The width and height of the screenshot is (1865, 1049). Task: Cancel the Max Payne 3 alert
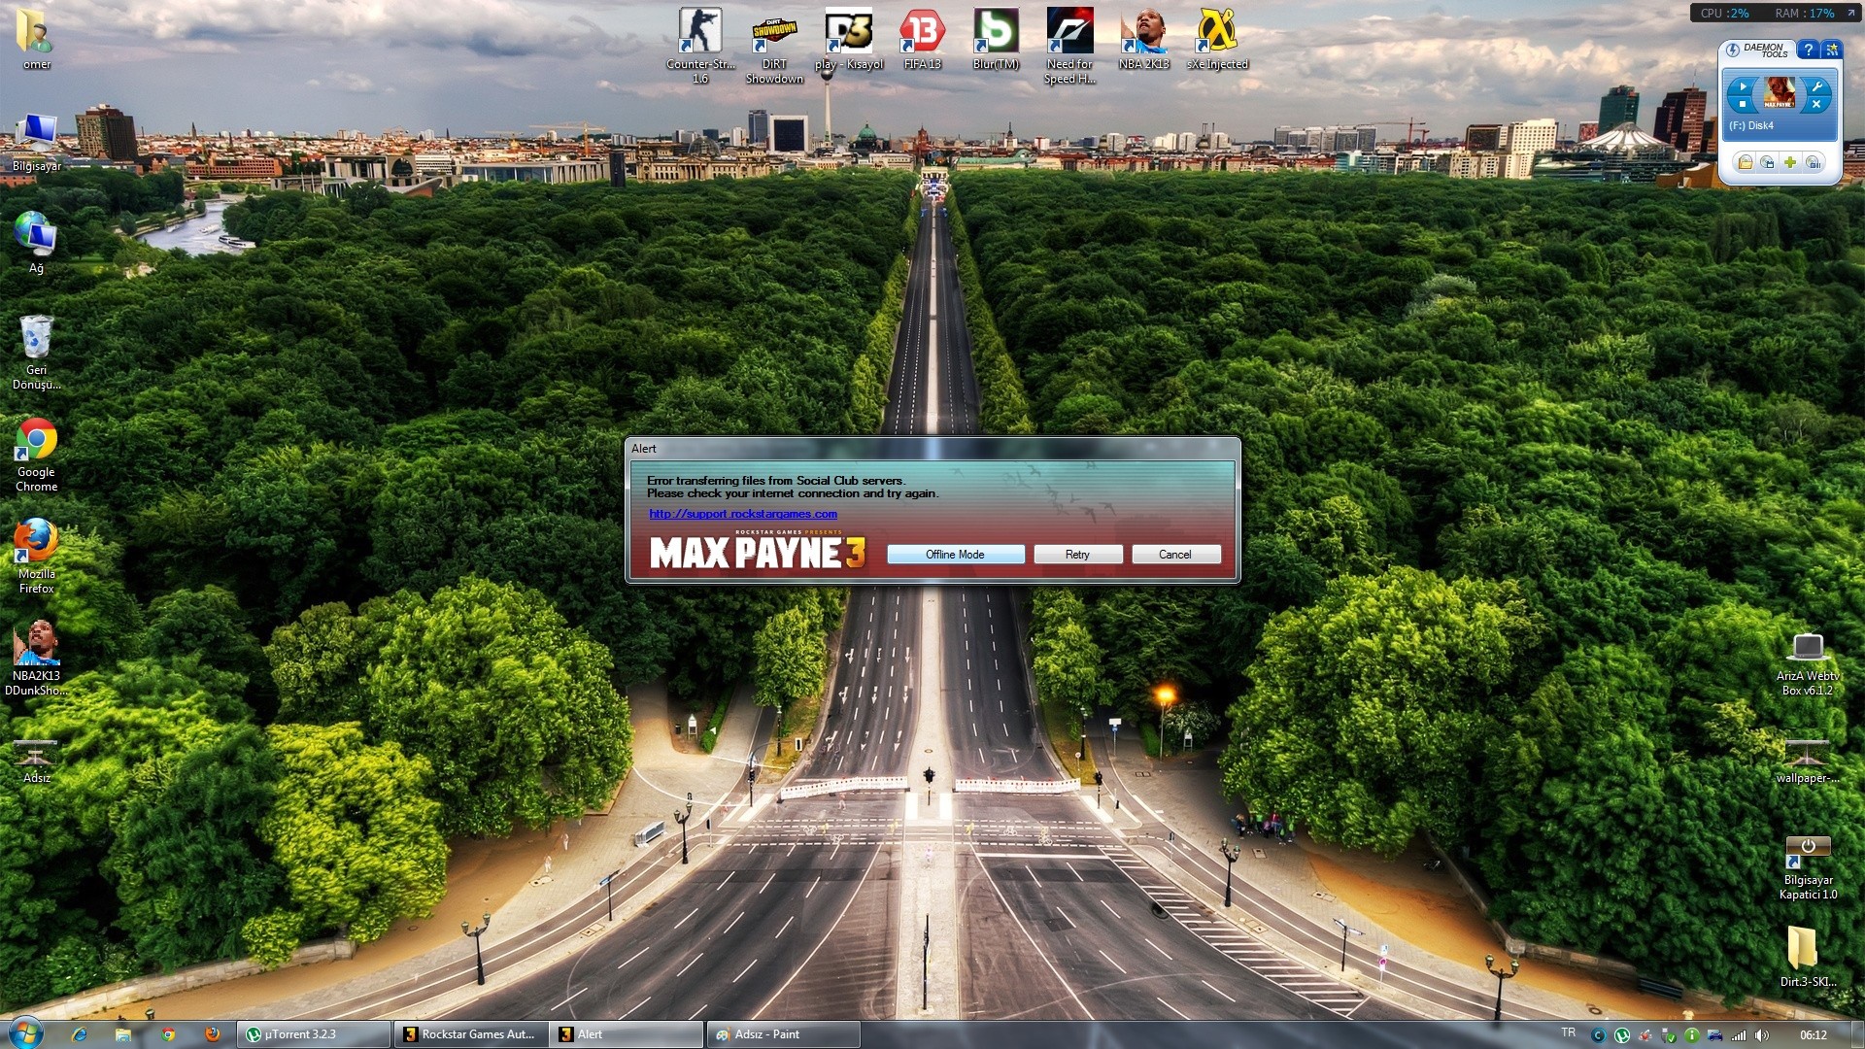[x=1174, y=554]
